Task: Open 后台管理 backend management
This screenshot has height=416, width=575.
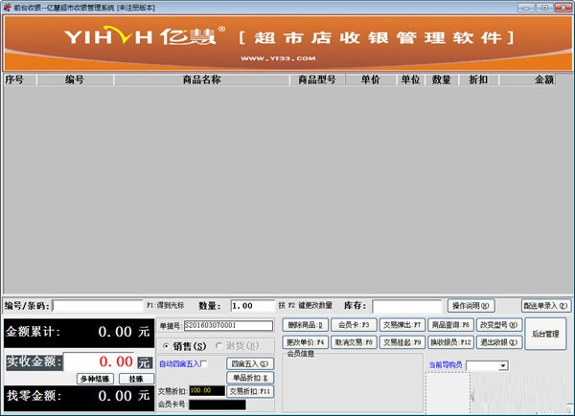Action: [545, 334]
